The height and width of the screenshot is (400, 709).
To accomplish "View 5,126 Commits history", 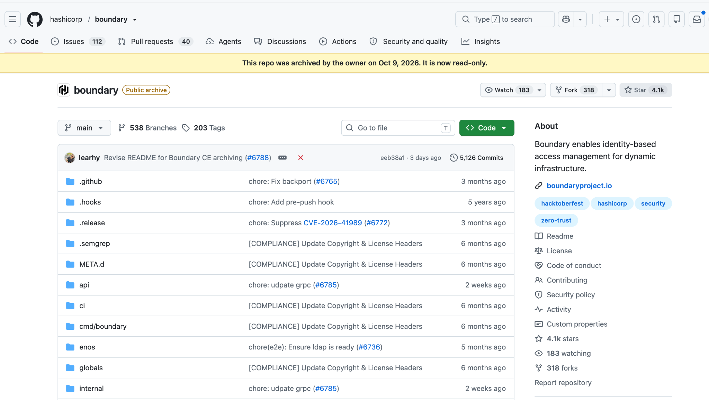I will [x=476, y=158].
